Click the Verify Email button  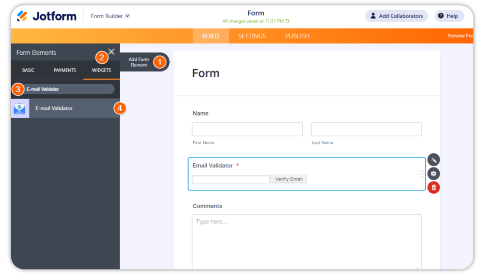[x=289, y=179]
